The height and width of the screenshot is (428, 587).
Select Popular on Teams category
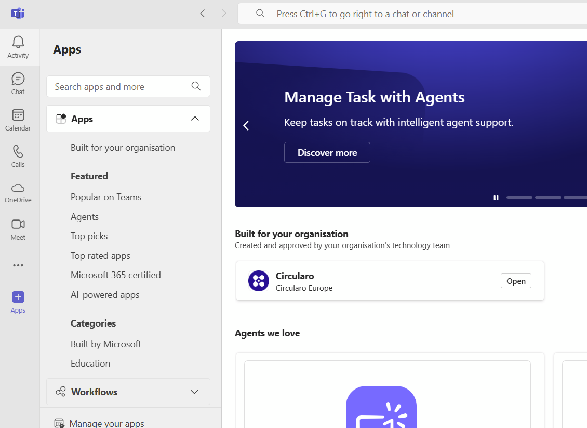coord(106,197)
